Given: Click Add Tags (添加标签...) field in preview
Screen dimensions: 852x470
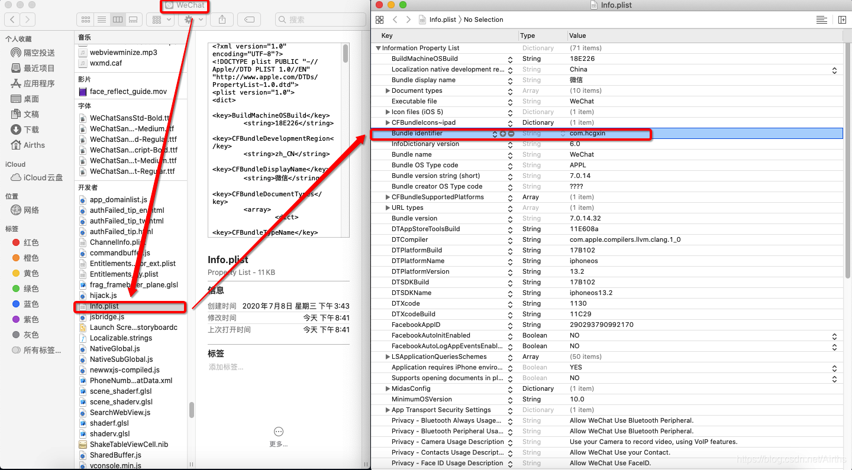Looking at the screenshot, I should [x=226, y=367].
